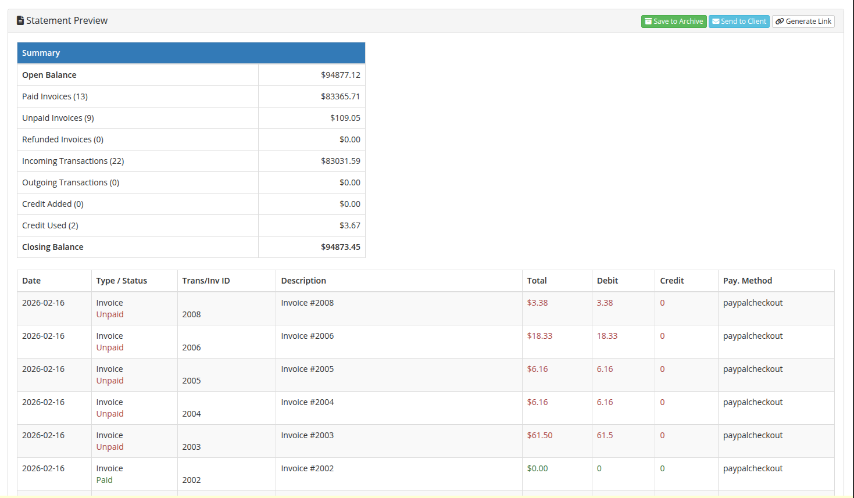Click the chain-link icon inside Generate Link
This screenshot has width=854, height=498.
coord(780,21)
